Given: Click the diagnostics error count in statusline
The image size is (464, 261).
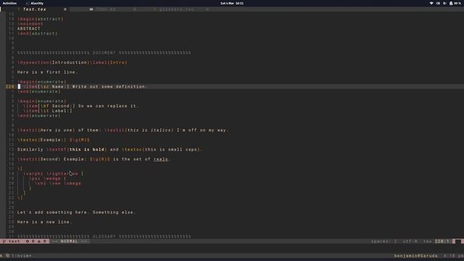Looking at the screenshot, I should pyautogui.click(x=30, y=241).
